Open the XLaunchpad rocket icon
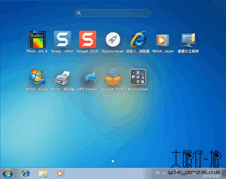 pyautogui.click(x=113, y=39)
